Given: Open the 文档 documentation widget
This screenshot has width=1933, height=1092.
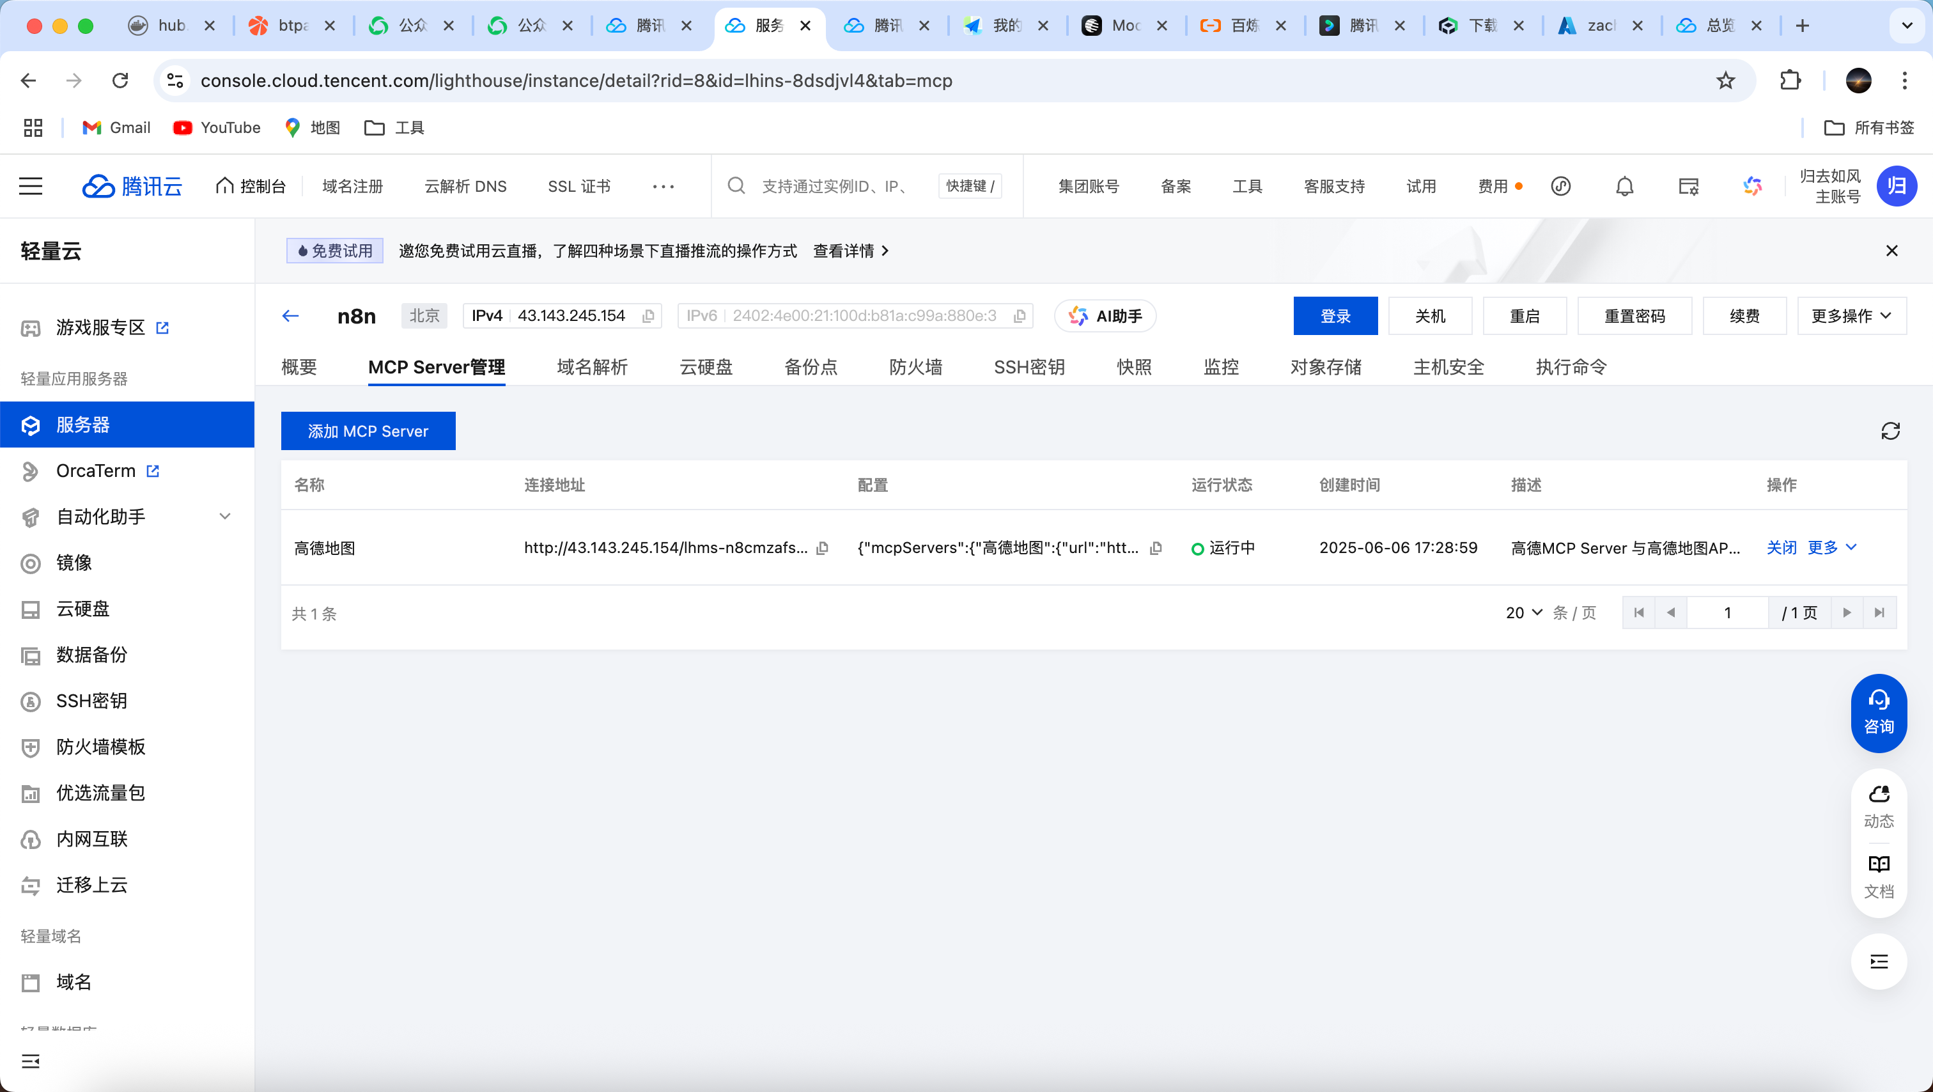Looking at the screenshot, I should [1879, 877].
